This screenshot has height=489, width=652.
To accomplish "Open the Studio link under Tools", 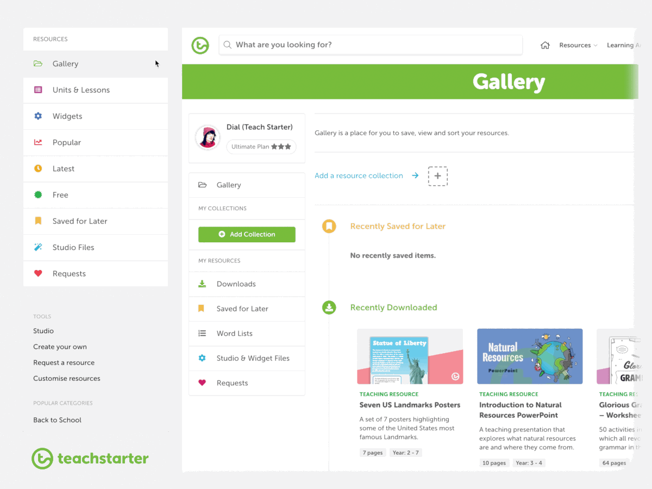I will (43, 331).
